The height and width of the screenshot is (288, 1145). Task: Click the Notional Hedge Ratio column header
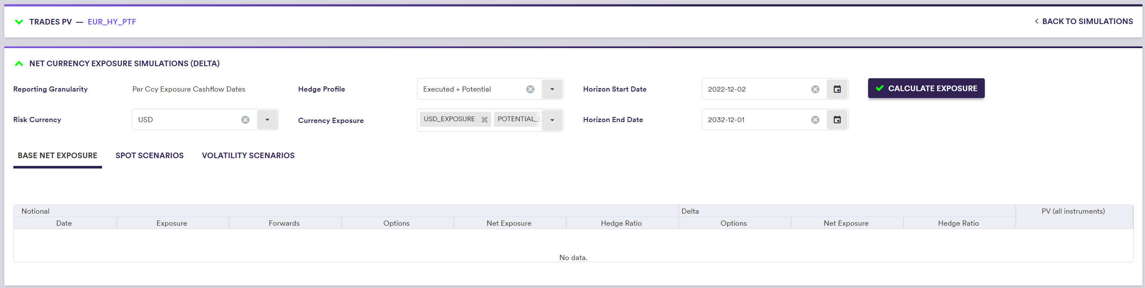(621, 223)
